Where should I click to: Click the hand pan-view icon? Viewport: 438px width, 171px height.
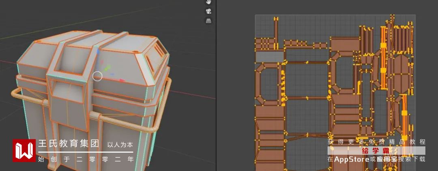tap(208, 2)
